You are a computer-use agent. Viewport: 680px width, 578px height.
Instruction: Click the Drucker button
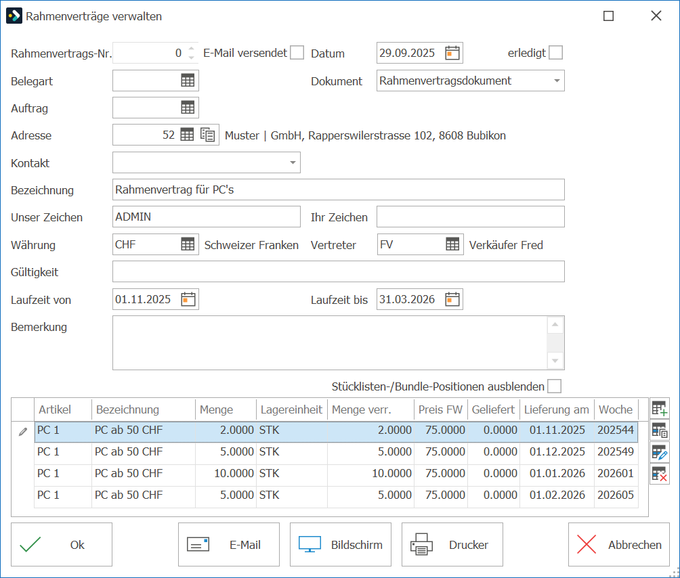452,545
